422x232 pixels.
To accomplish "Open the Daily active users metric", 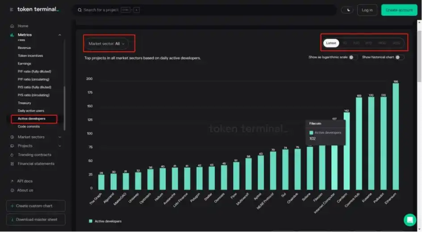I will (31, 111).
